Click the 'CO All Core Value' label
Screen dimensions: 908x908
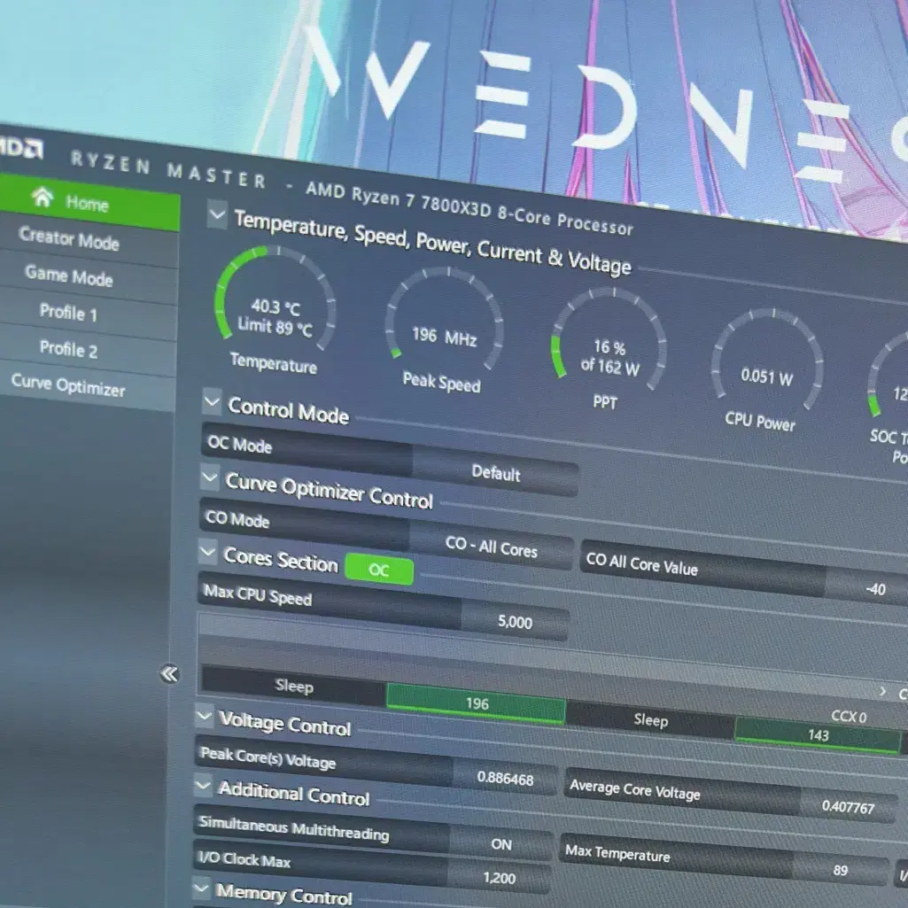click(641, 563)
